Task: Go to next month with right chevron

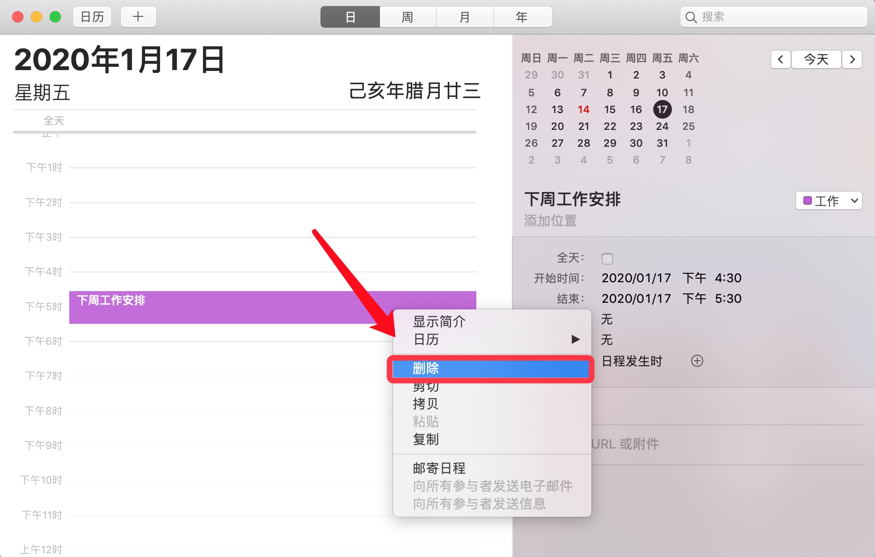Action: point(852,59)
